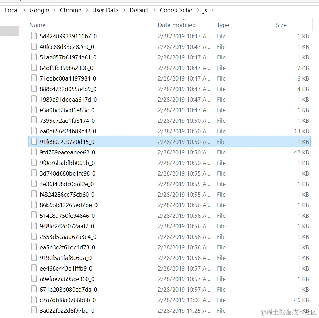
Task: Click file icon of ea5b3c2f61dc4d73_0
Action: click(x=34, y=247)
